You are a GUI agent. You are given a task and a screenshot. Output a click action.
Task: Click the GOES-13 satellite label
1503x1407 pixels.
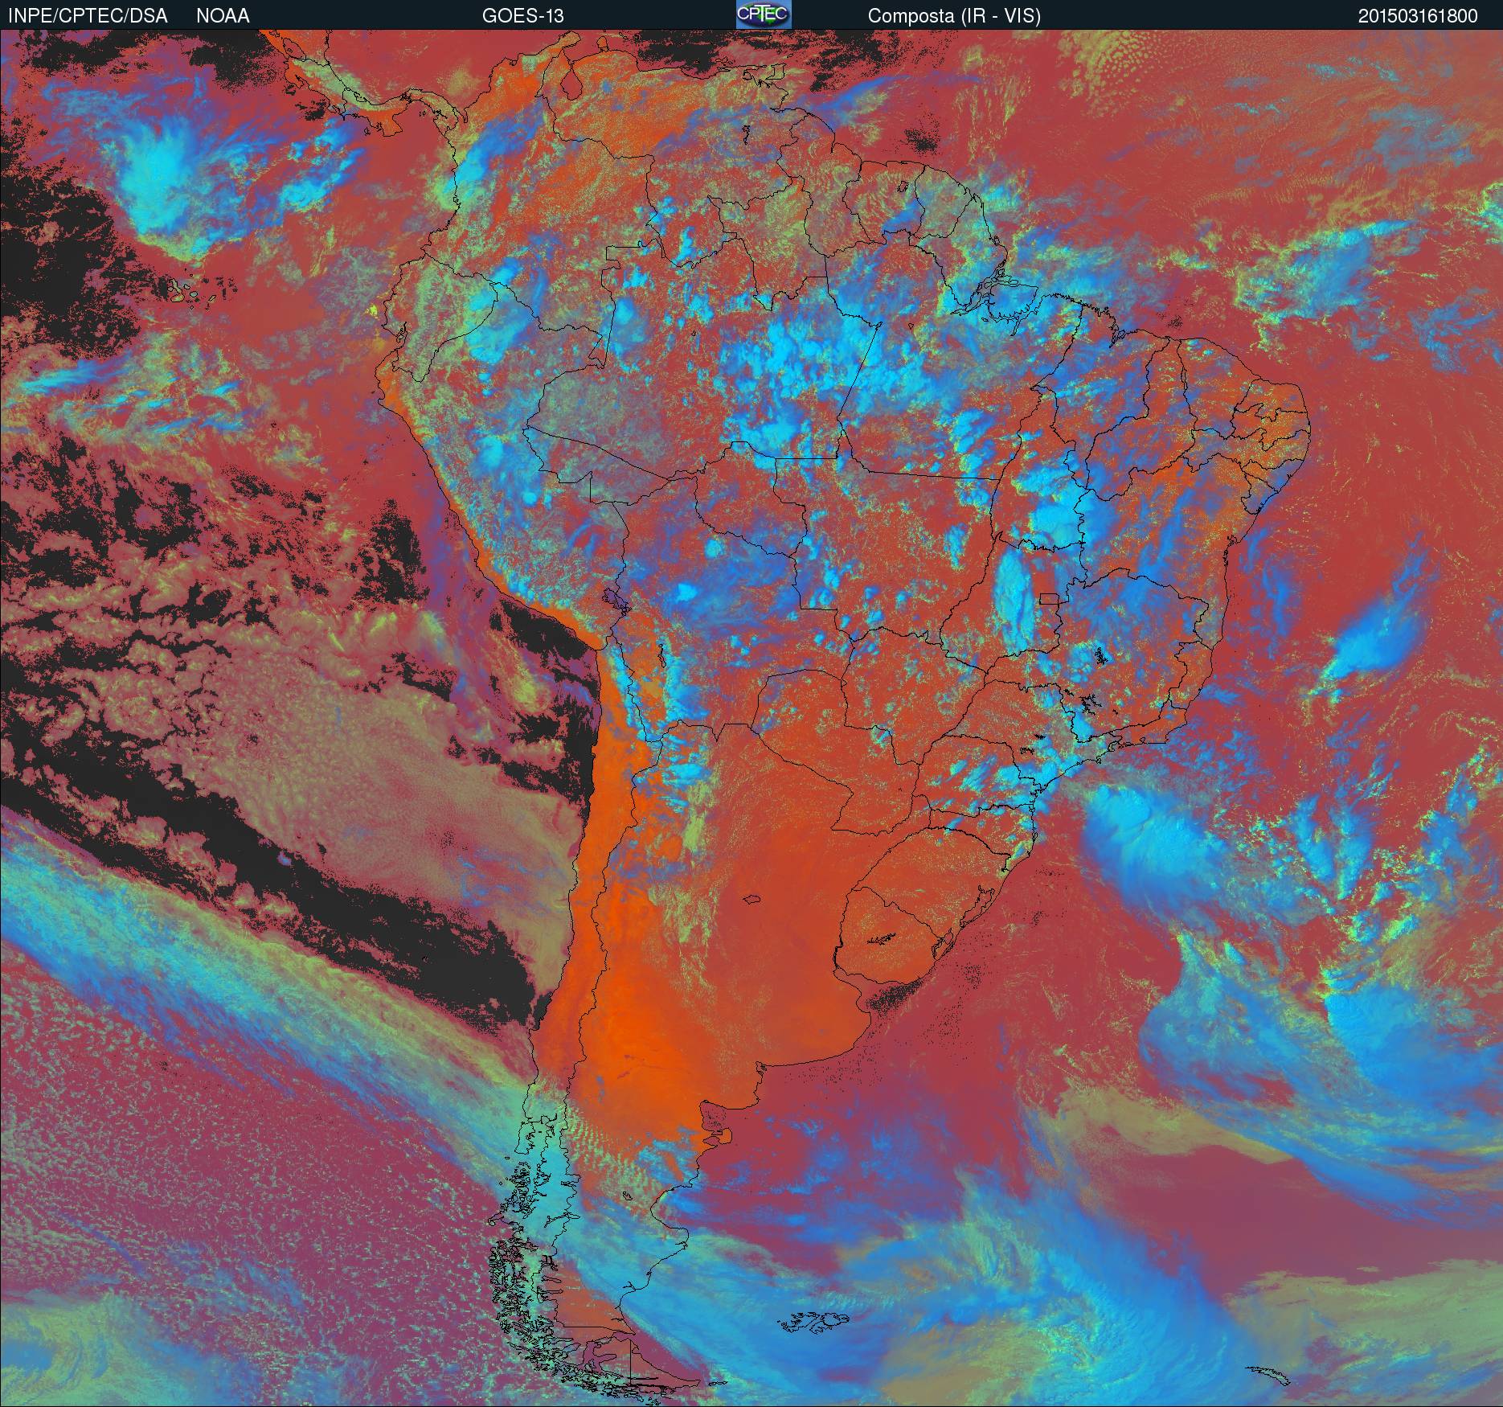click(x=522, y=16)
